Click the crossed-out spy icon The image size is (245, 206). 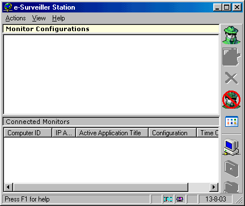click(231, 100)
